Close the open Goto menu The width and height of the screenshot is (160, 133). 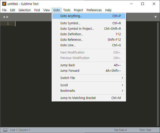57,10
